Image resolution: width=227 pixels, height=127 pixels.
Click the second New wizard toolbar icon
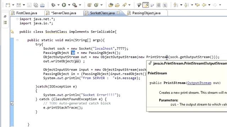pos(19,5)
